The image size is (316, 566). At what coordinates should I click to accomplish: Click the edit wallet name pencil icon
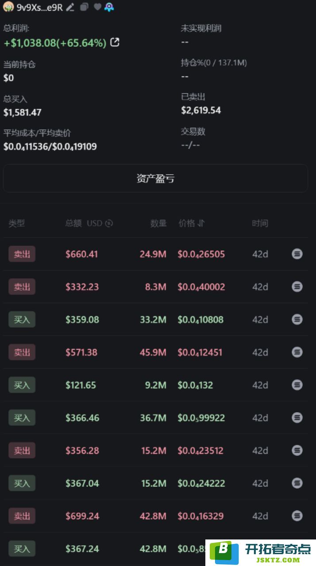(70, 7)
